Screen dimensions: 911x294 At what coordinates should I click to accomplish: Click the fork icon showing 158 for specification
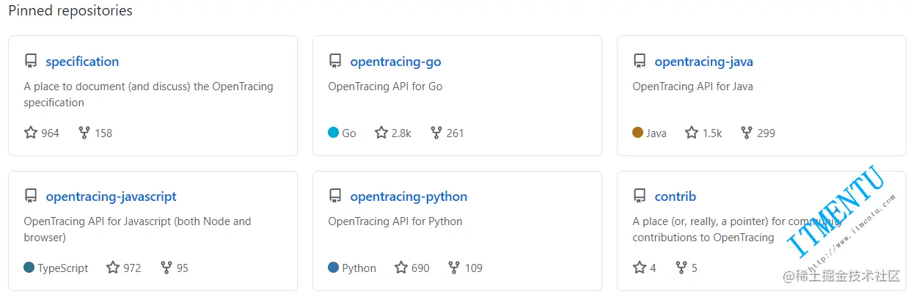point(84,133)
